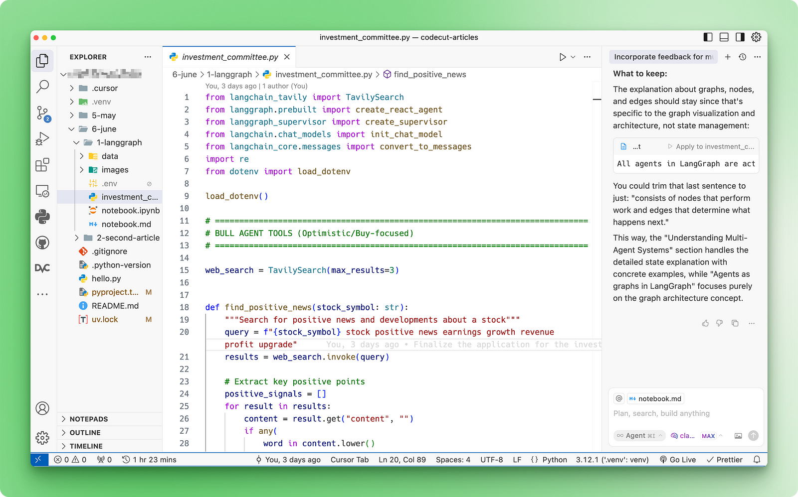Close the investment_committee.py tab
Viewport: 798px width, 497px height.
(287, 57)
